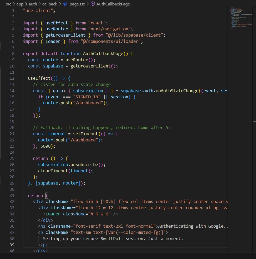
Task: Click the cube symbol icon before AuthCallbackPage
Action: (93, 4)
